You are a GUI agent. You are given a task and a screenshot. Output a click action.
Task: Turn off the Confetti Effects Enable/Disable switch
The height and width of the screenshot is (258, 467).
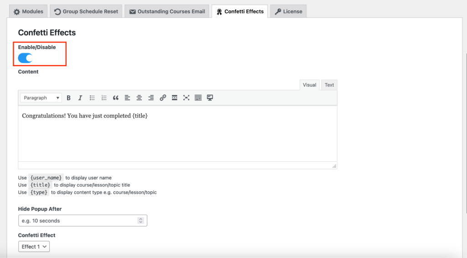26,58
